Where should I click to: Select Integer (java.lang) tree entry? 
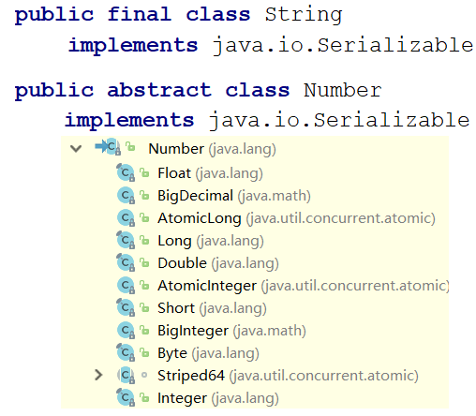218,398
